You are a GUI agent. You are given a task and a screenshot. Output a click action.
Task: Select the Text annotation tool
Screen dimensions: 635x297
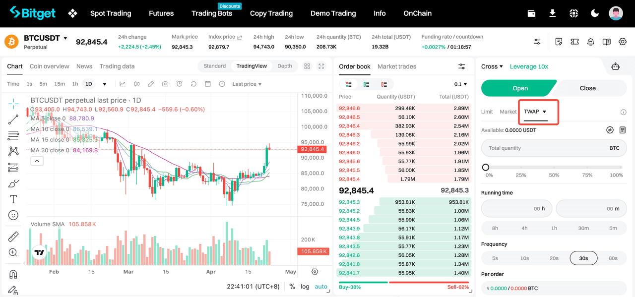tap(12, 199)
